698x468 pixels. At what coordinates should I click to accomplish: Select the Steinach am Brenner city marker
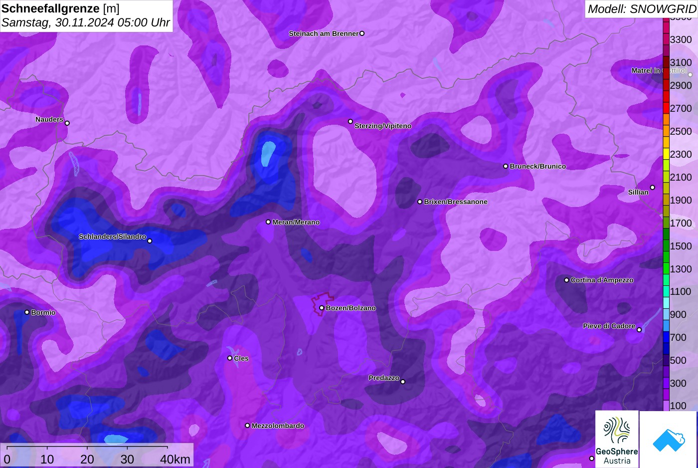(x=362, y=33)
